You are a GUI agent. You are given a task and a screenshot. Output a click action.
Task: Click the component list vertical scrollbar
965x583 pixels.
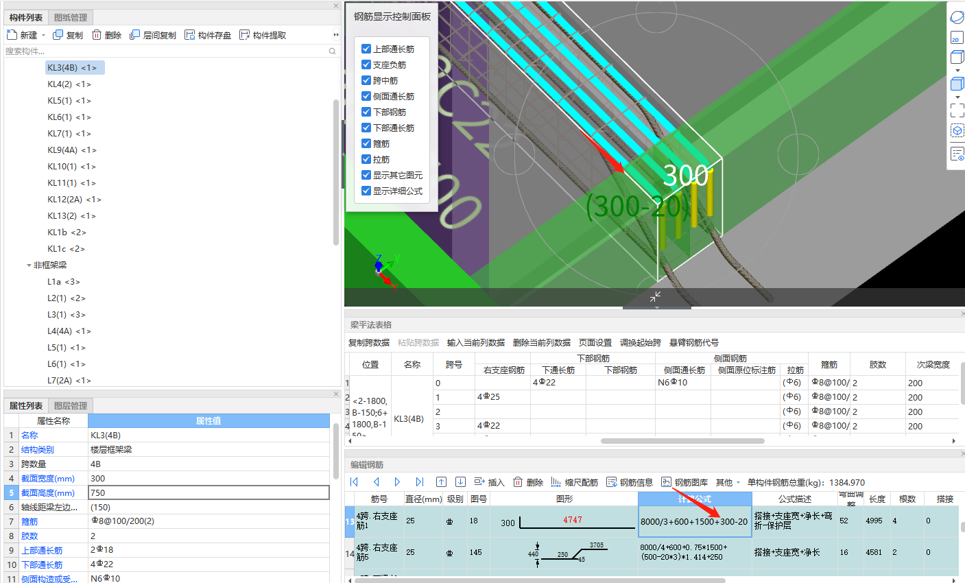[x=335, y=171]
